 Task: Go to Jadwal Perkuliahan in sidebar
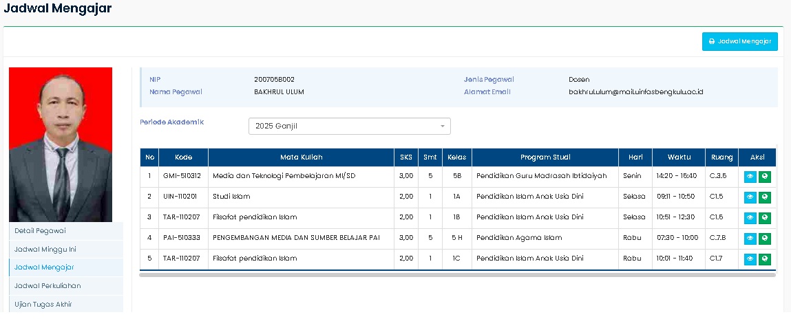(x=49, y=285)
